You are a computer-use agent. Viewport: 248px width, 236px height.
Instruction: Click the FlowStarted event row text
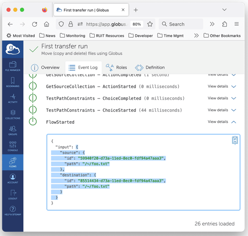pos(60,122)
